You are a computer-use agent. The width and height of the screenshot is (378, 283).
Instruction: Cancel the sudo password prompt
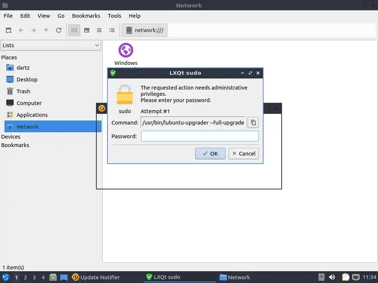tap(244, 154)
